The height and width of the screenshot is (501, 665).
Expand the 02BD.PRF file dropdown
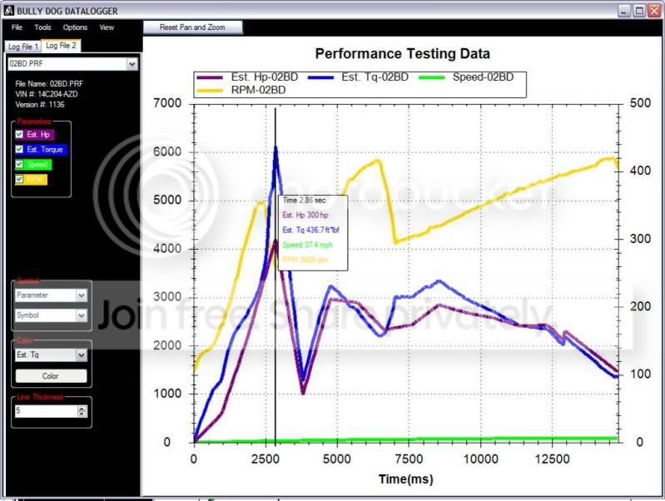coord(132,64)
